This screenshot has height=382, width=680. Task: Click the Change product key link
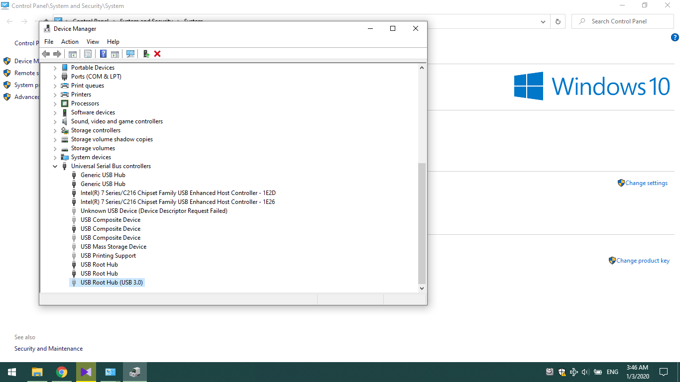(643, 261)
